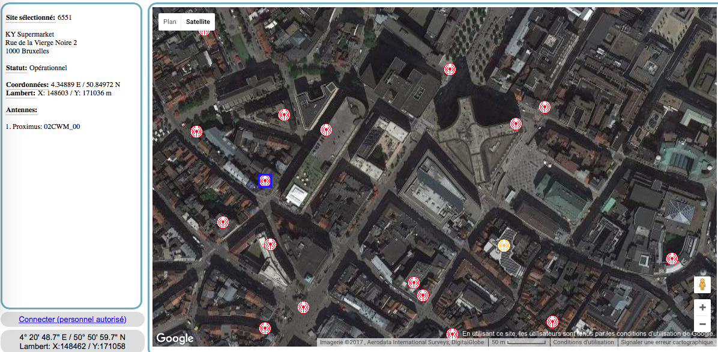Viewport: 718px width, 352px height.
Task: Click antenna marker next to tree-lined plaza at top
Action: [x=450, y=69]
